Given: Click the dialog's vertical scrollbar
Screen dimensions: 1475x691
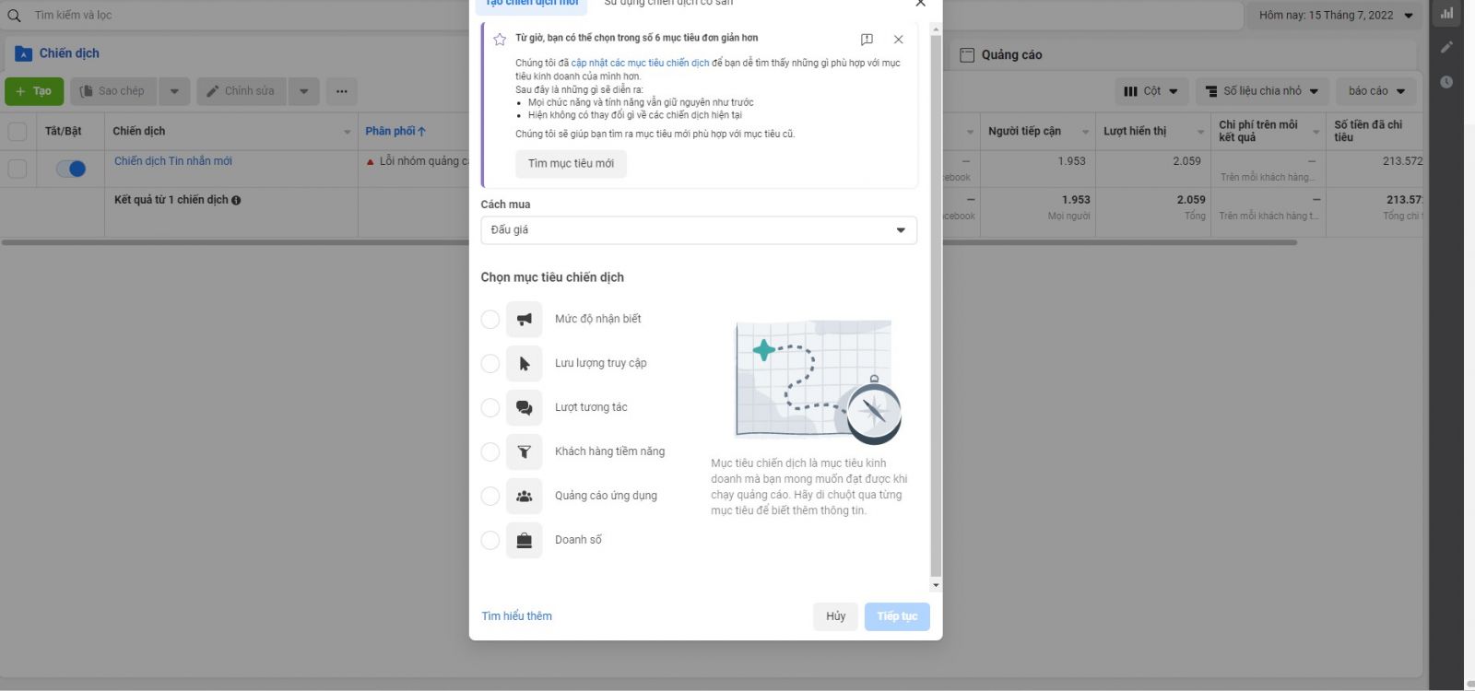Looking at the screenshot, I should pyautogui.click(x=936, y=304).
